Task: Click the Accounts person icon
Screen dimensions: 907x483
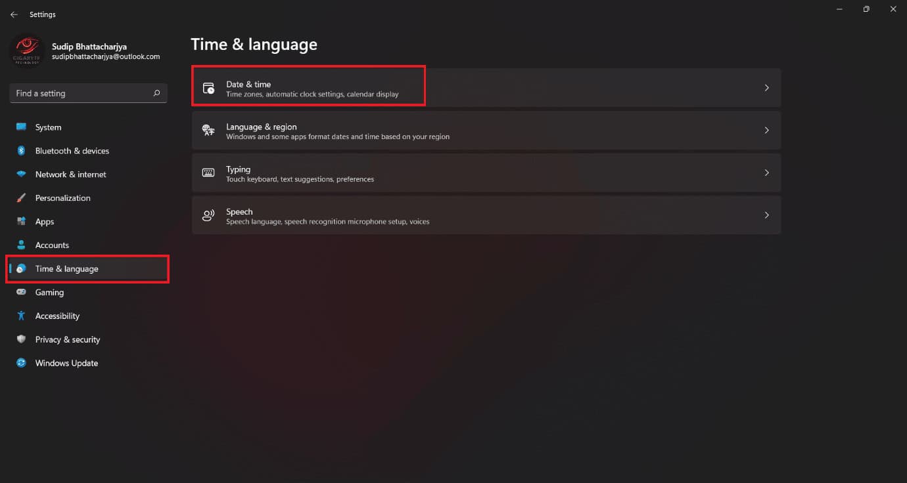Action: (x=22, y=245)
